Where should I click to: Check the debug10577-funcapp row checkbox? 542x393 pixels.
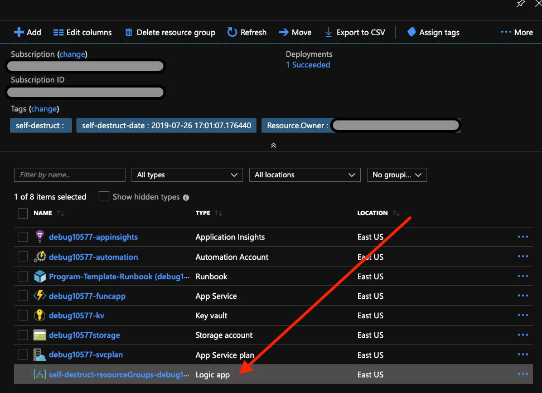23,296
